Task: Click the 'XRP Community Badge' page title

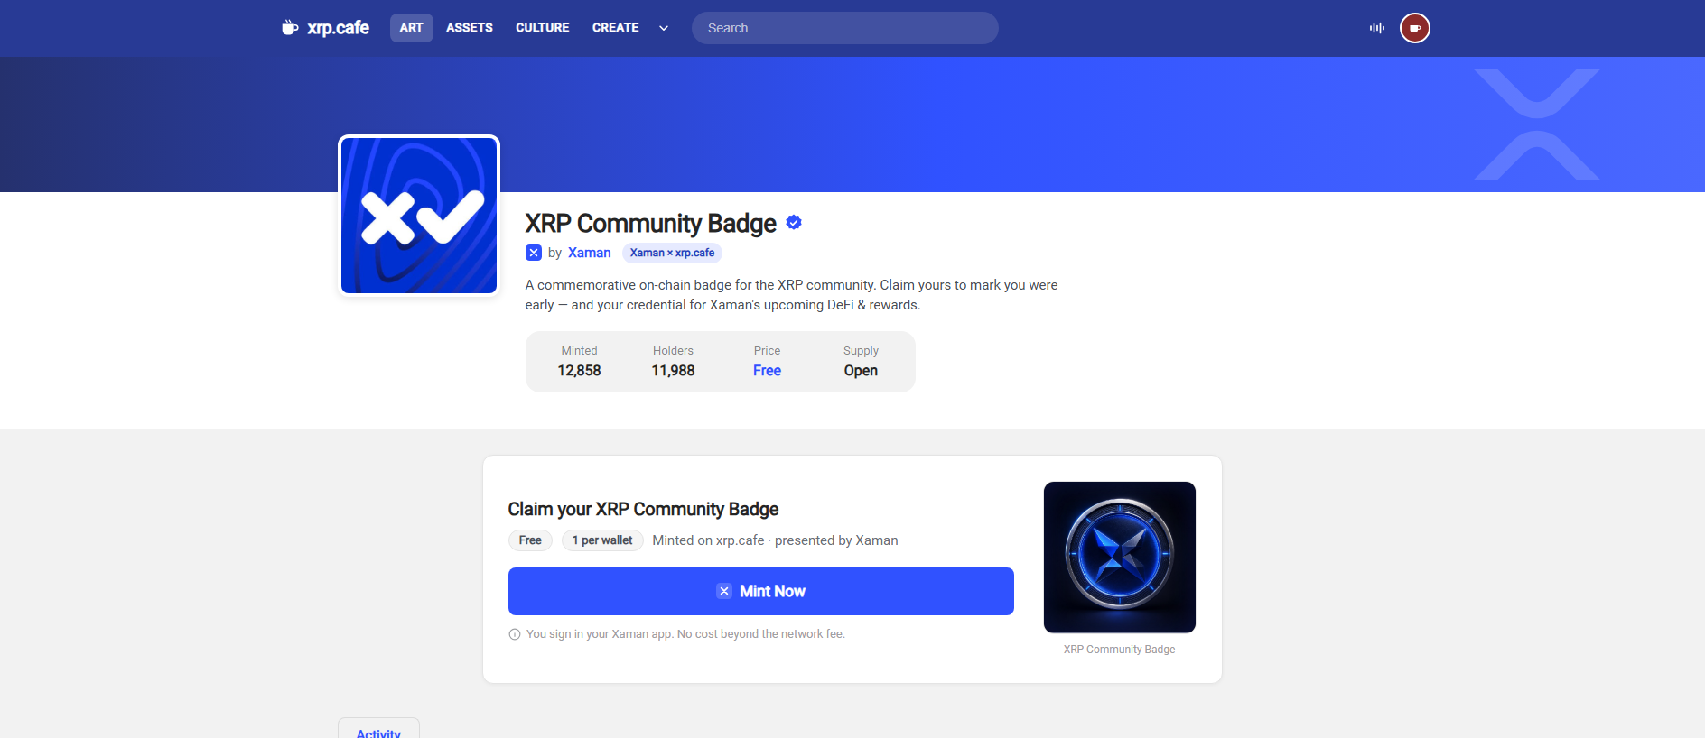Action: click(x=650, y=223)
